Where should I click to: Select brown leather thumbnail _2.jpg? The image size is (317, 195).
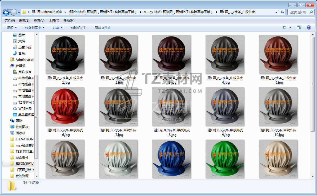[x=118, y=55]
